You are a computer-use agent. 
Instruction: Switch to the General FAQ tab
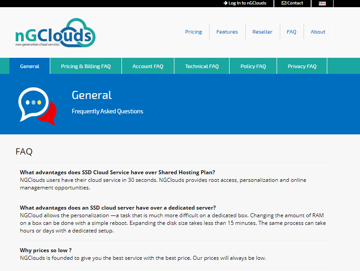coord(30,66)
